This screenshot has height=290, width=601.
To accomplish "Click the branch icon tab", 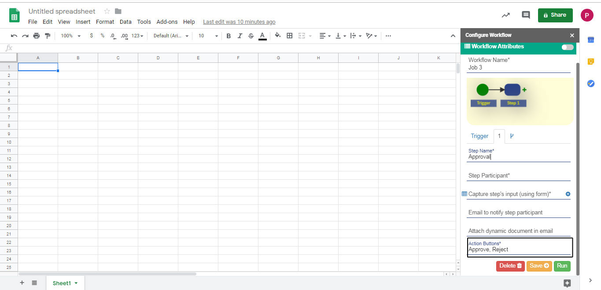I will [x=512, y=136].
